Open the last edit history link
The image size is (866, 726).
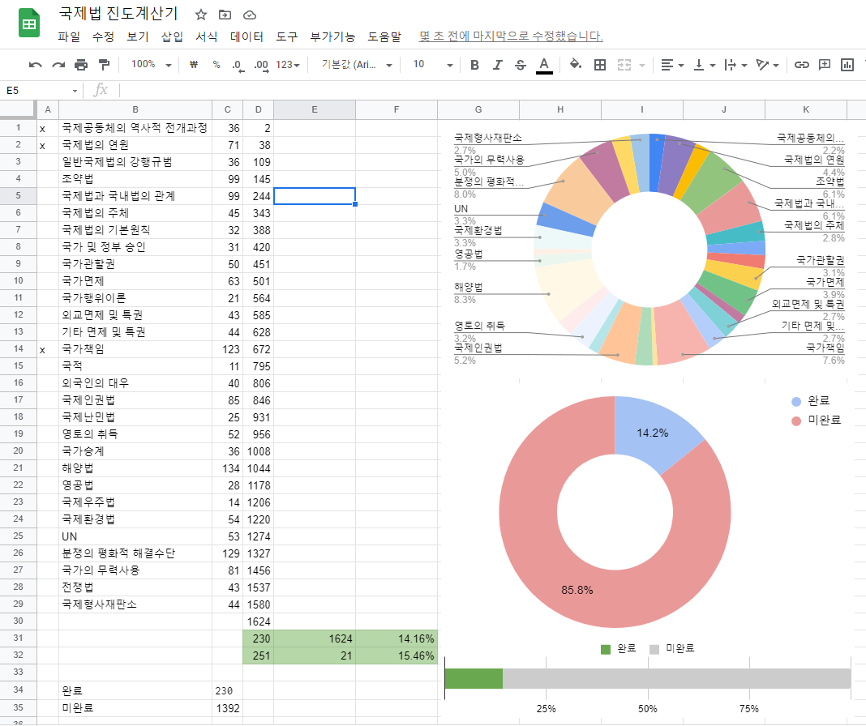511,36
